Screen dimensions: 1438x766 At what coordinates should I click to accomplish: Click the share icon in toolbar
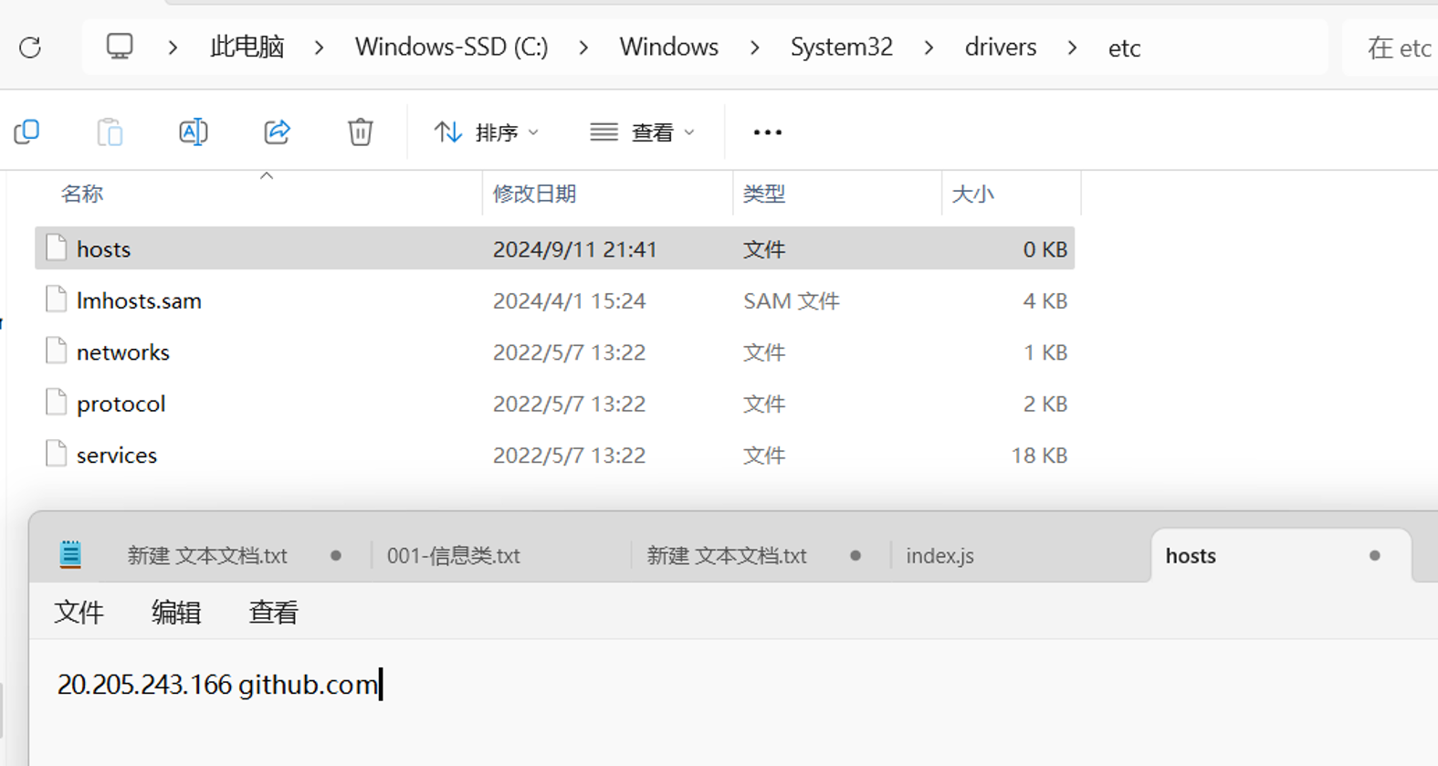tap(277, 132)
